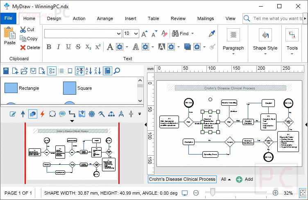Toggle superscript formatting

98,47
